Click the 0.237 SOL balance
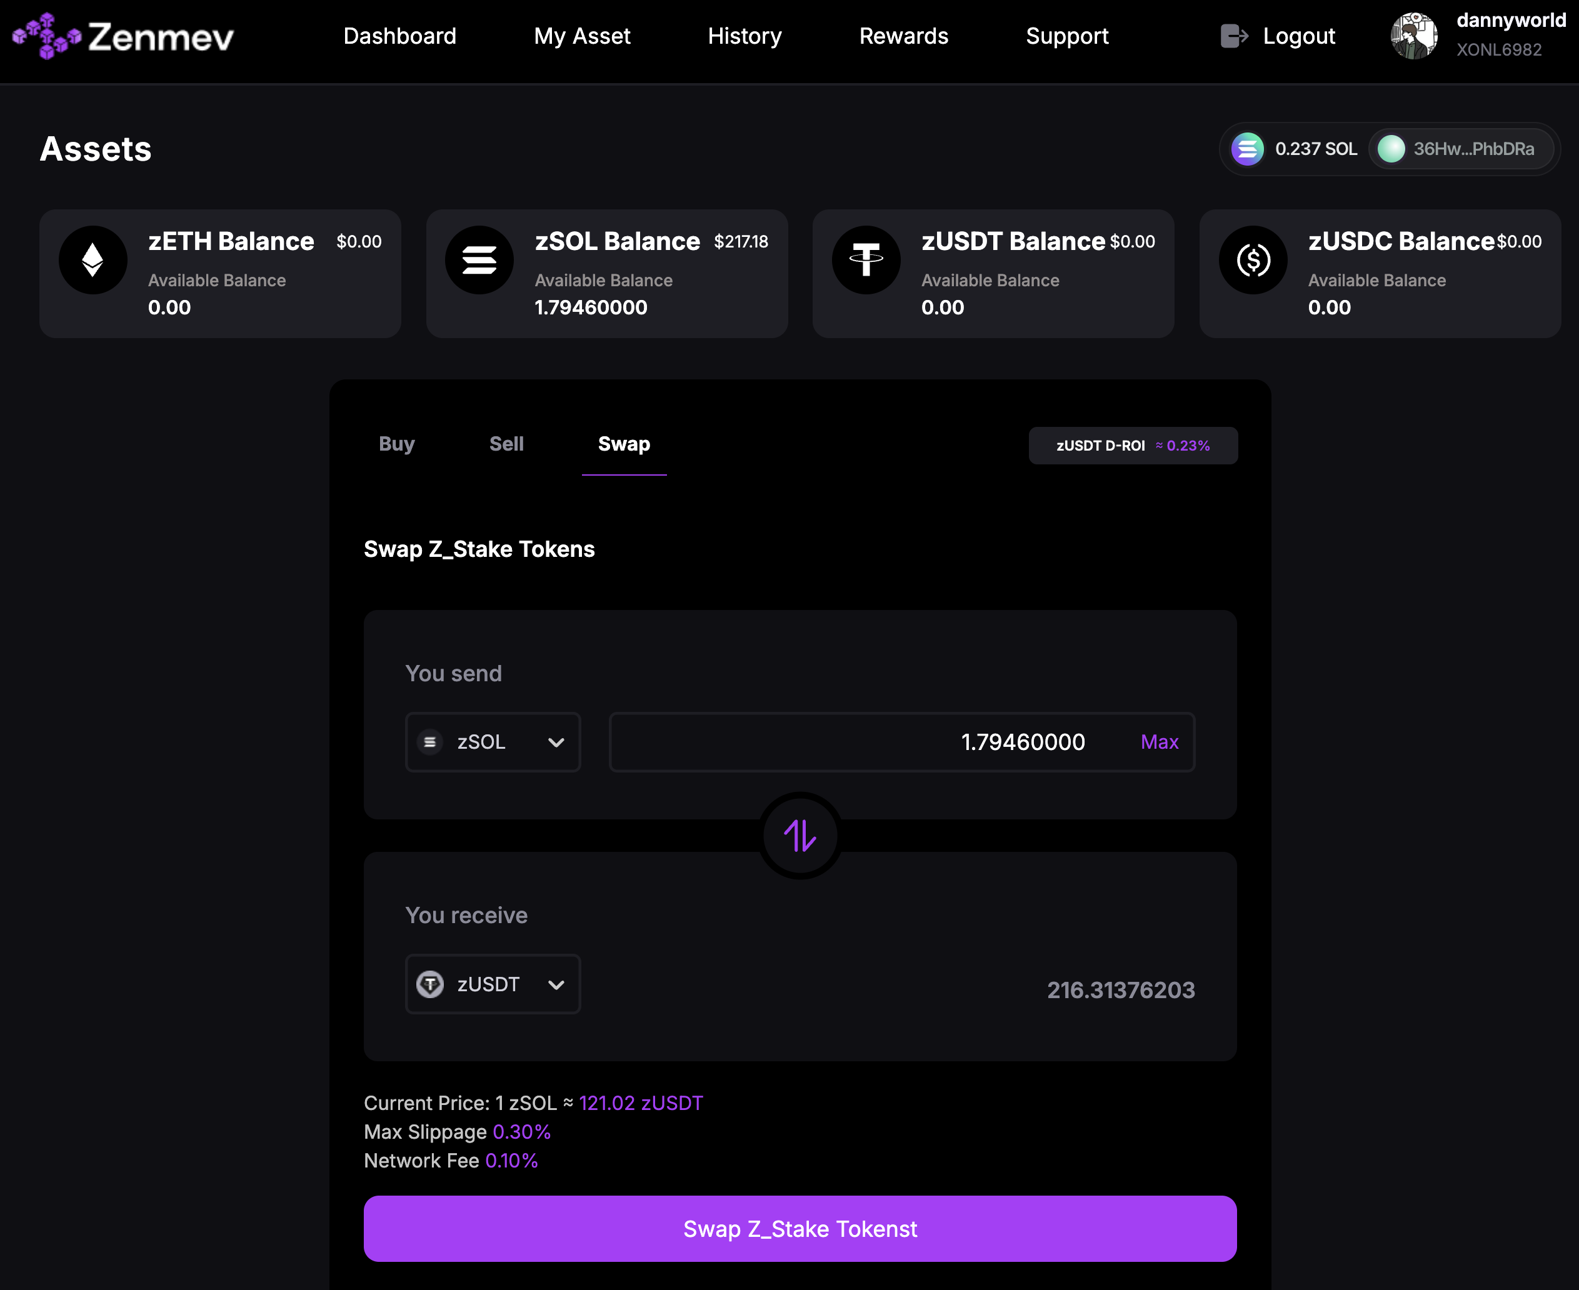1579x1290 pixels. pyautogui.click(x=1316, y=149)
